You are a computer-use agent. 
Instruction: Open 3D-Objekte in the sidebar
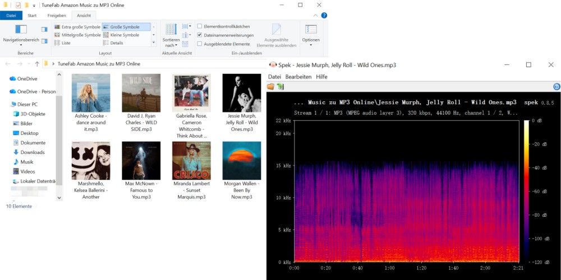click(29, 114)
